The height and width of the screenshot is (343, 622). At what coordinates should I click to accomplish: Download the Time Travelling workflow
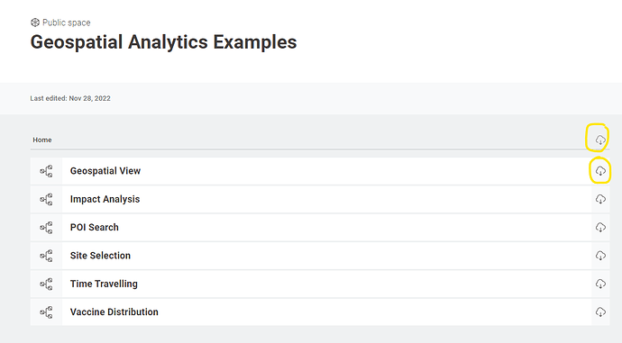(600, 284)
